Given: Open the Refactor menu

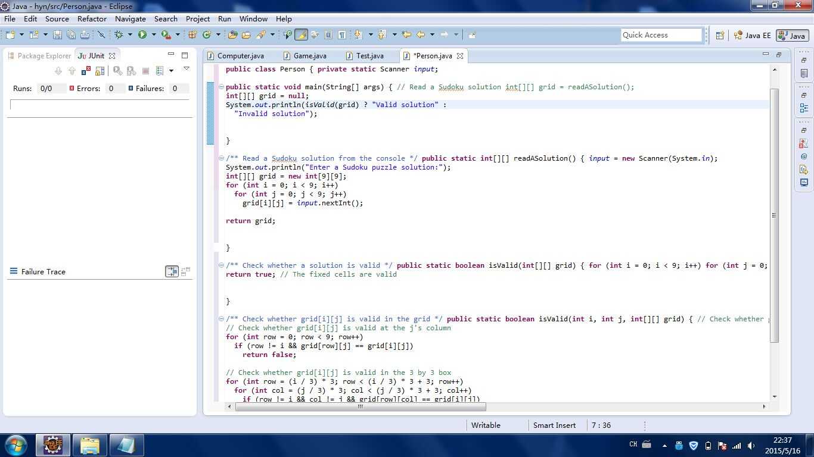Looking at the screenshot, I should coord(92,19).
